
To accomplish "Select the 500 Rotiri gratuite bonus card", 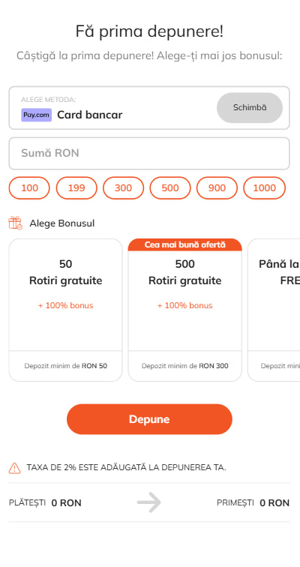I will [184, 310].
